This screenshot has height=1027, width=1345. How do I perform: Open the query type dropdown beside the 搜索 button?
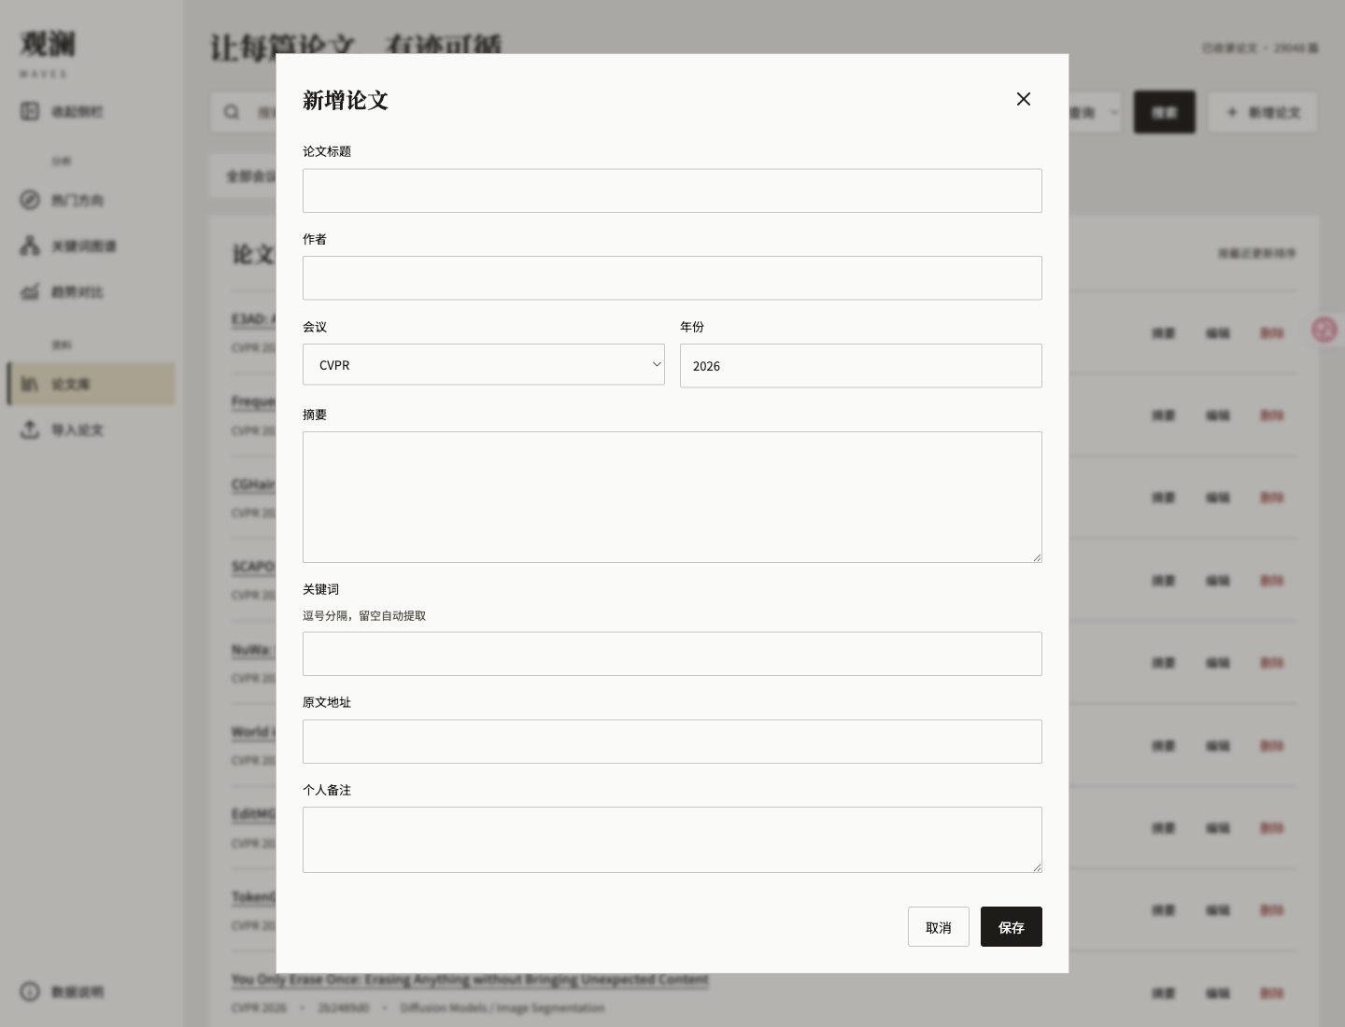(x=1095, y=112)
